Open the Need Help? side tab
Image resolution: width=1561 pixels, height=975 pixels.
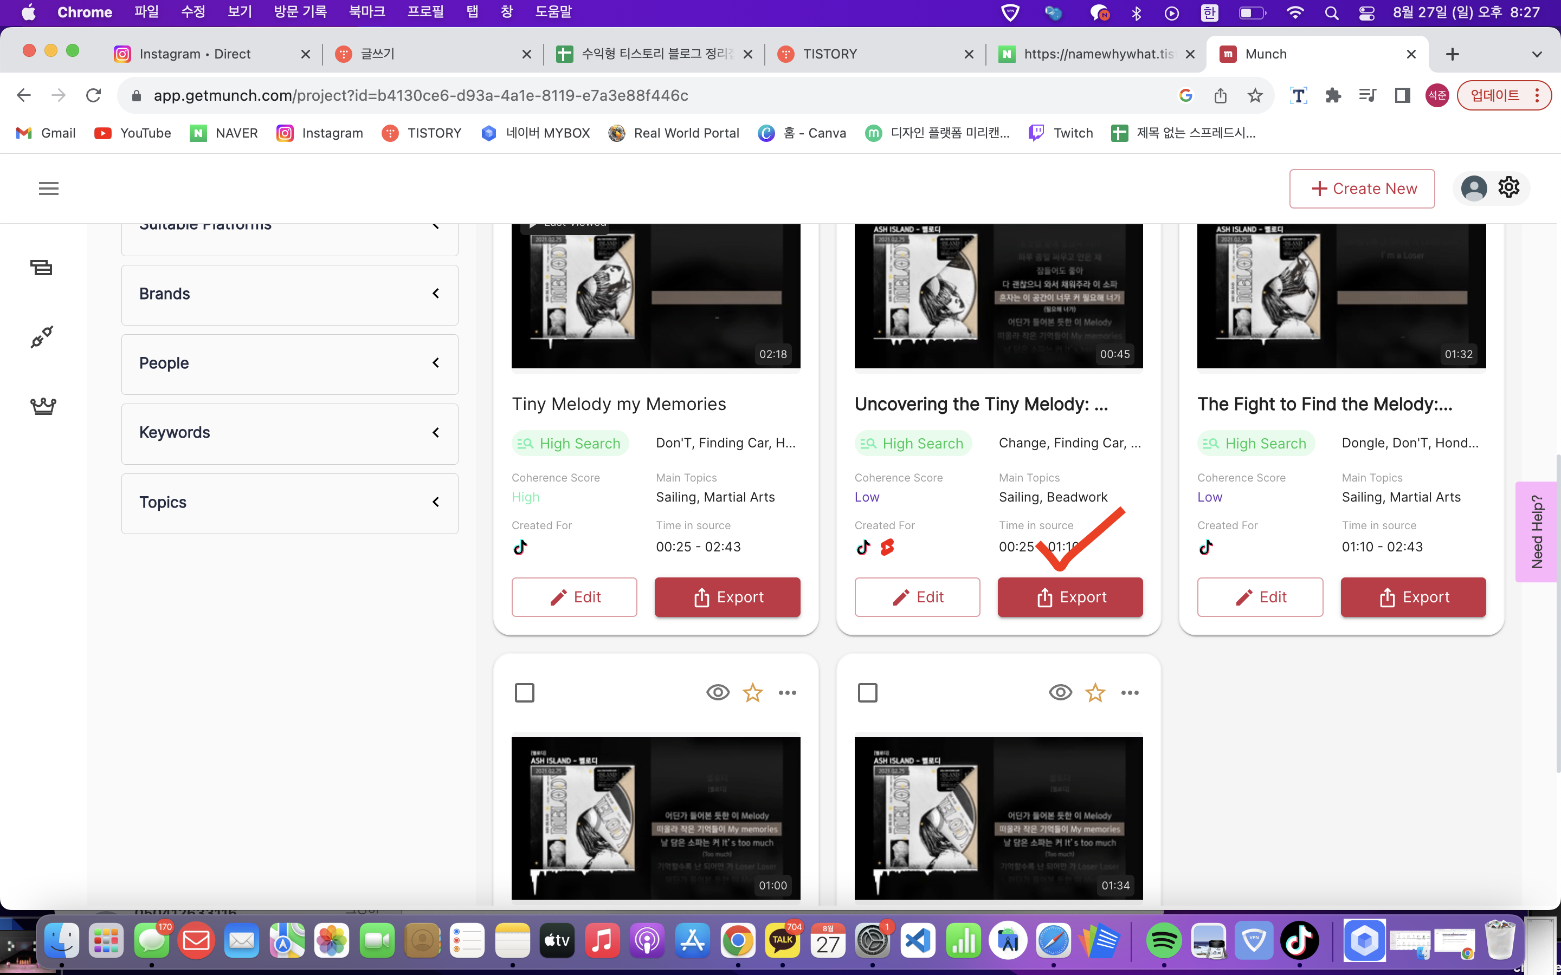pos(1537,531)
